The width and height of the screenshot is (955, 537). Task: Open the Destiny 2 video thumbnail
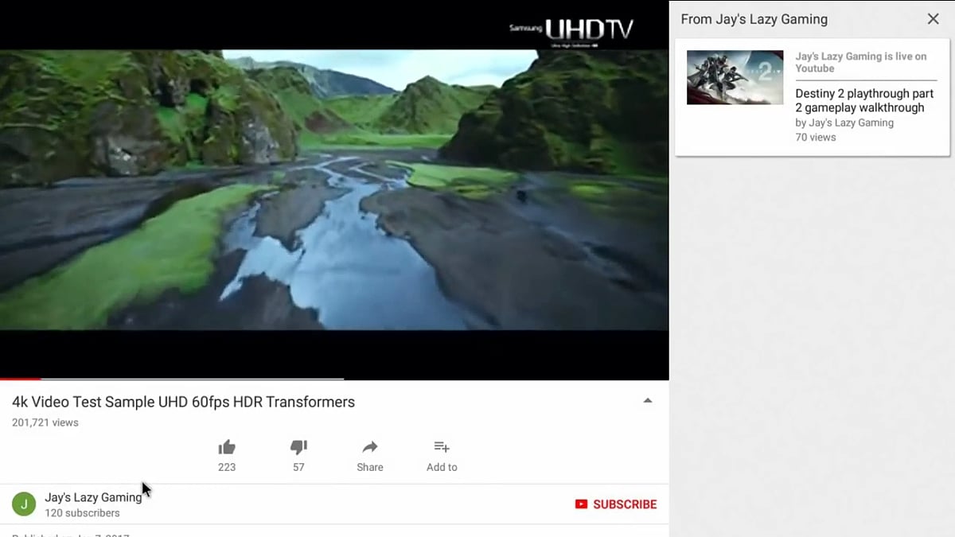pos(735,77)
